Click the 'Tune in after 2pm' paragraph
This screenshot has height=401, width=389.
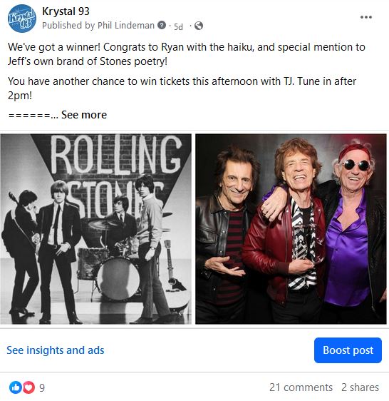[x=182, y=88]
